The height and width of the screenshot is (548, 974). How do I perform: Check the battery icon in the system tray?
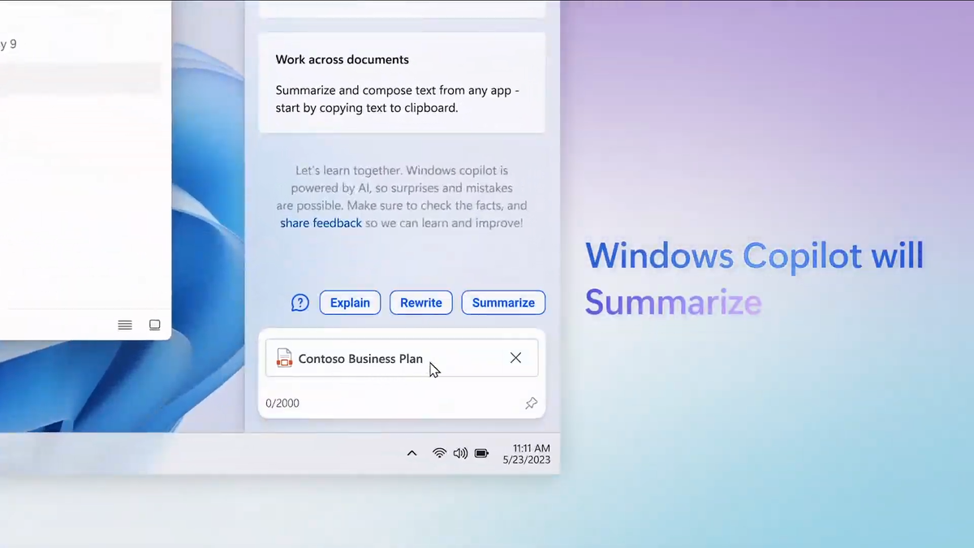[481, 453]
